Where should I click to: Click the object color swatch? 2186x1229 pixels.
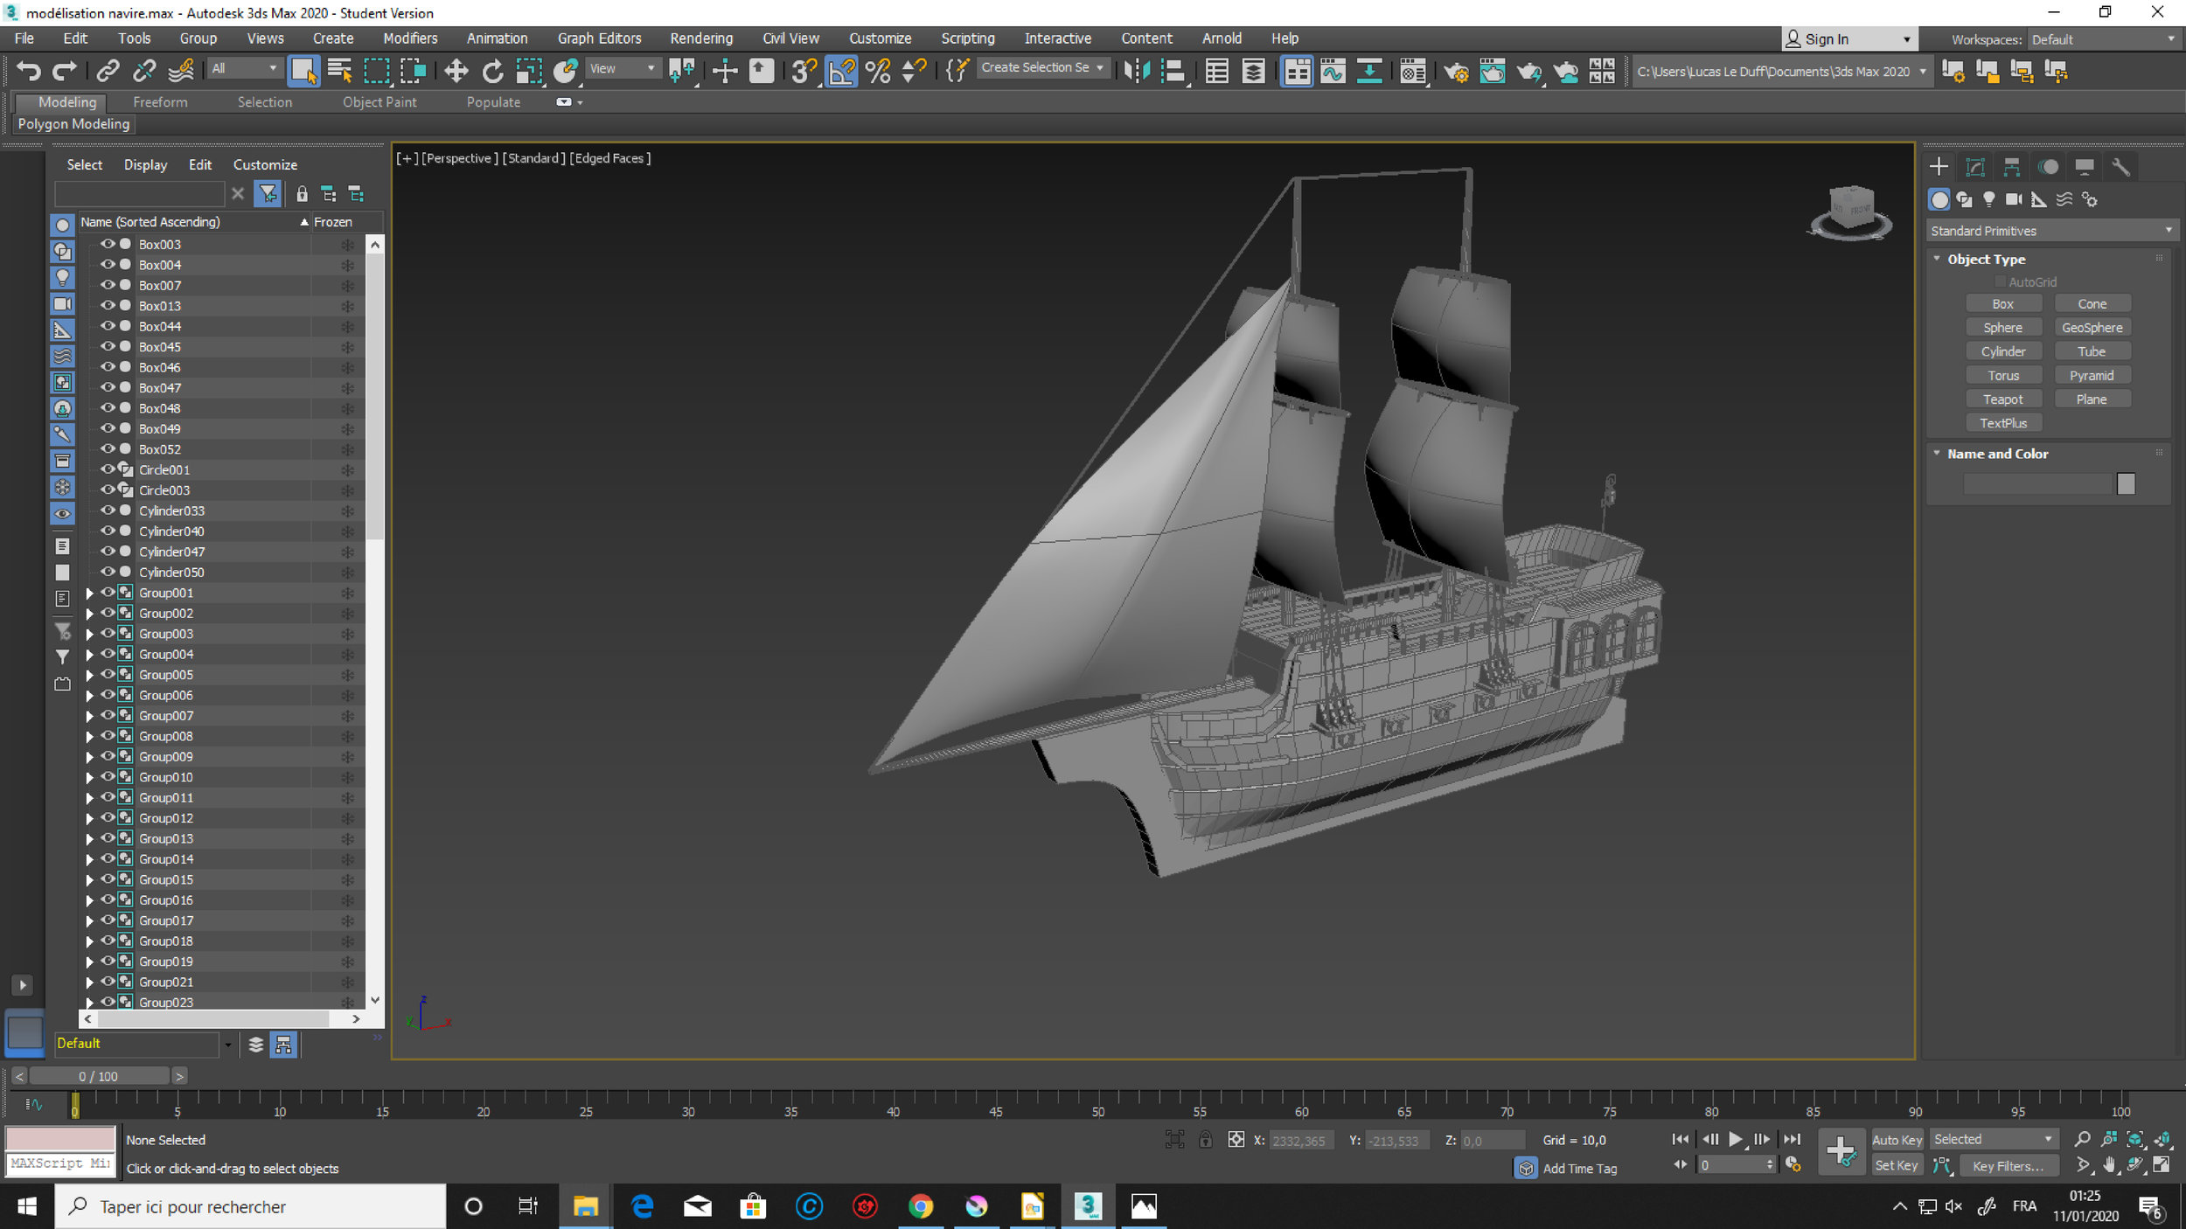(2126, 483)
